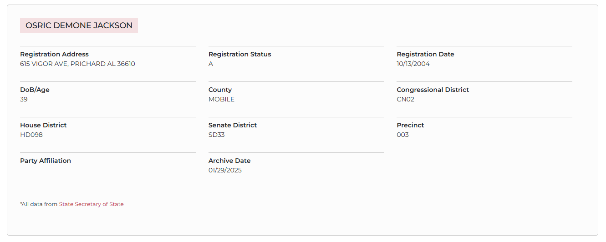Click the OSRIC DEMONE JACKSON name heading
This screenshot has height=242, width=606.
point(79,25)
